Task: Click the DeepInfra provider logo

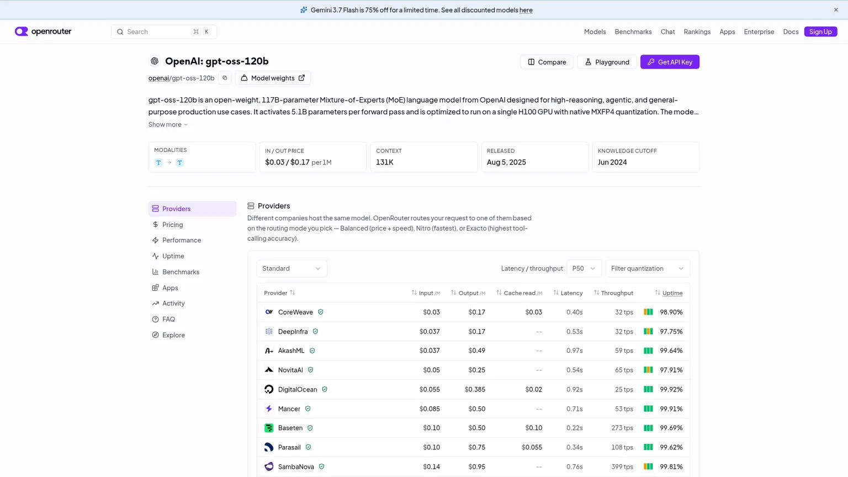Action: point(269,331)
